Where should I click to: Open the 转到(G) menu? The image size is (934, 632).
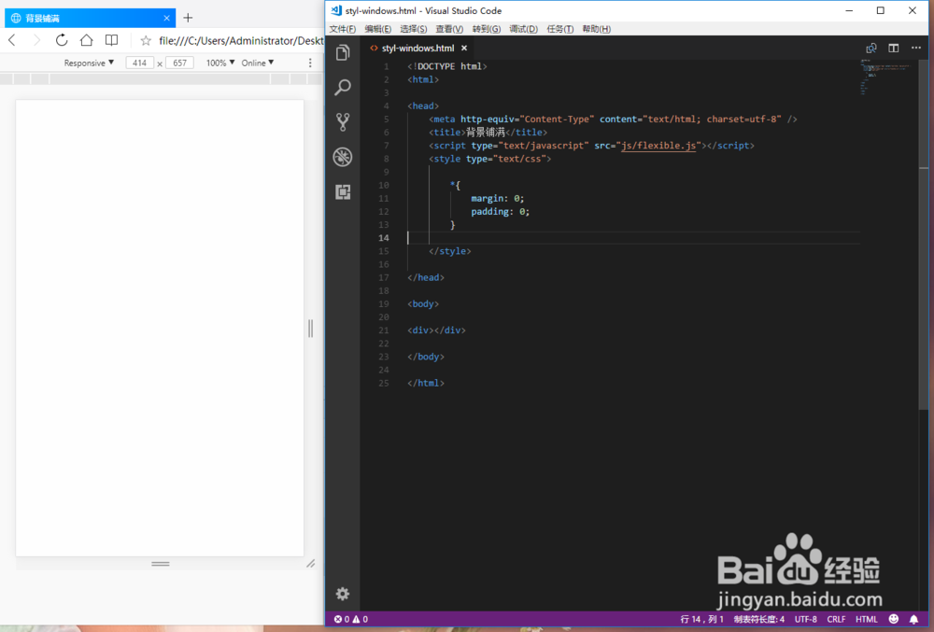tap(486, 29)
